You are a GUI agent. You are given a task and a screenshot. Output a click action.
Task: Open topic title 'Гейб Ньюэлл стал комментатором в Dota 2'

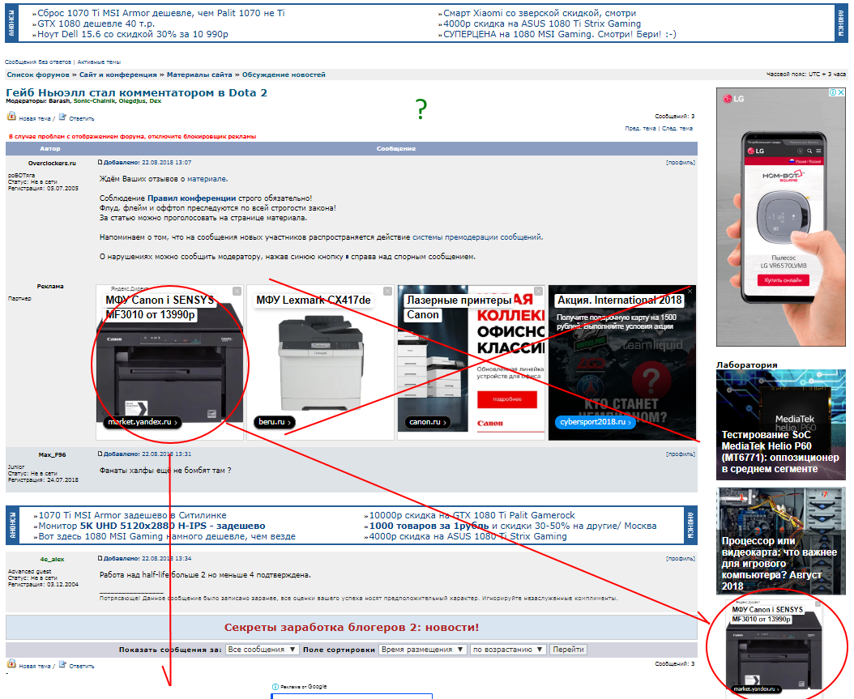[136, 92]
